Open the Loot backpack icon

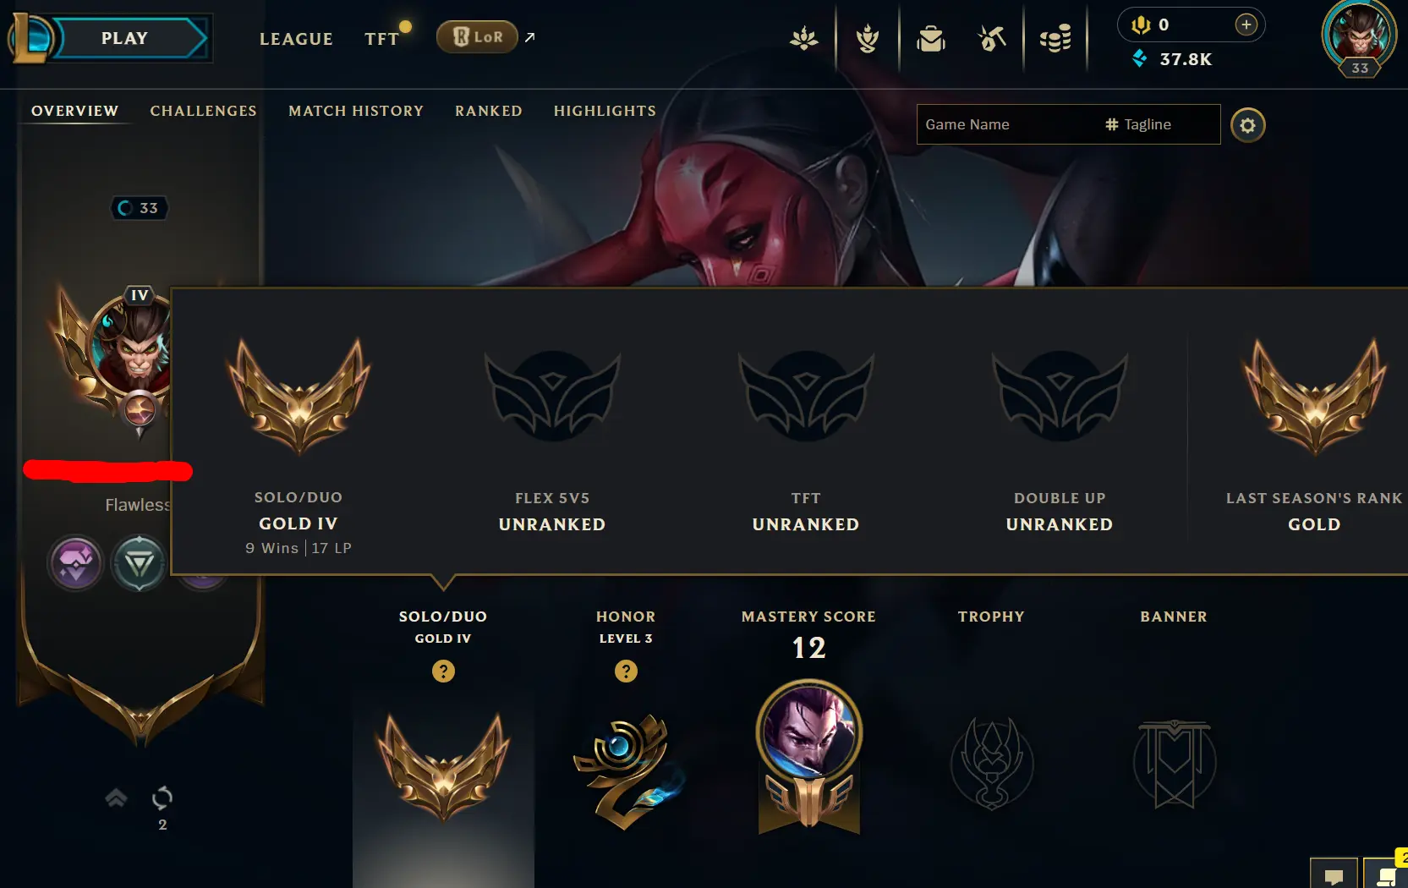coord(931,39)
